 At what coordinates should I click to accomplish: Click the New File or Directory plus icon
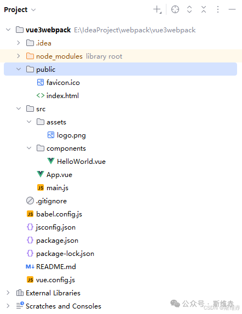(x=157, y=9)
